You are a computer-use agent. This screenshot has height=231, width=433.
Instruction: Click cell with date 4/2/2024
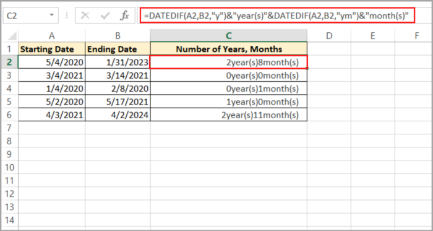pos(118,115)
